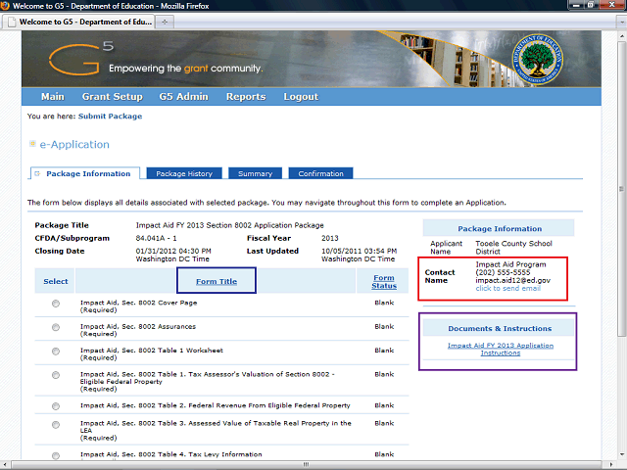Viewport: 627px width, 470px height.
Task: Click the horizontal scrollbar left arrow
Action: coord(6,464)
